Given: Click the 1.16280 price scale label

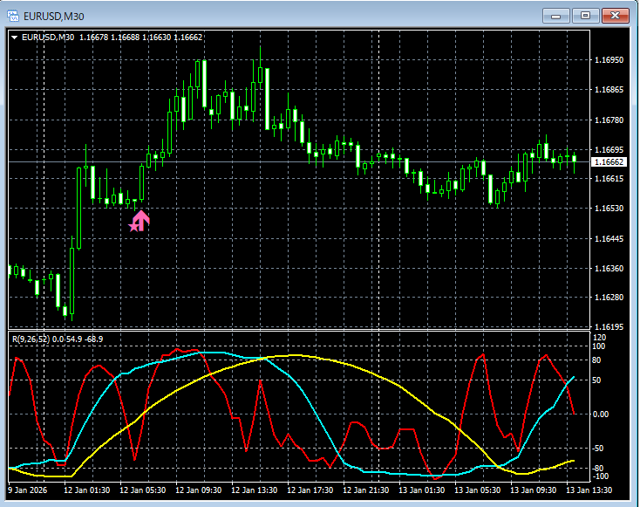Looking at the screenshot, I should coord(609,297).
